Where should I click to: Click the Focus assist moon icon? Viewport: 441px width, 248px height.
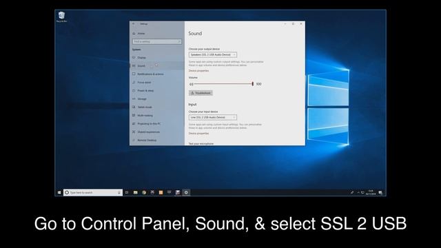point(134,83)
